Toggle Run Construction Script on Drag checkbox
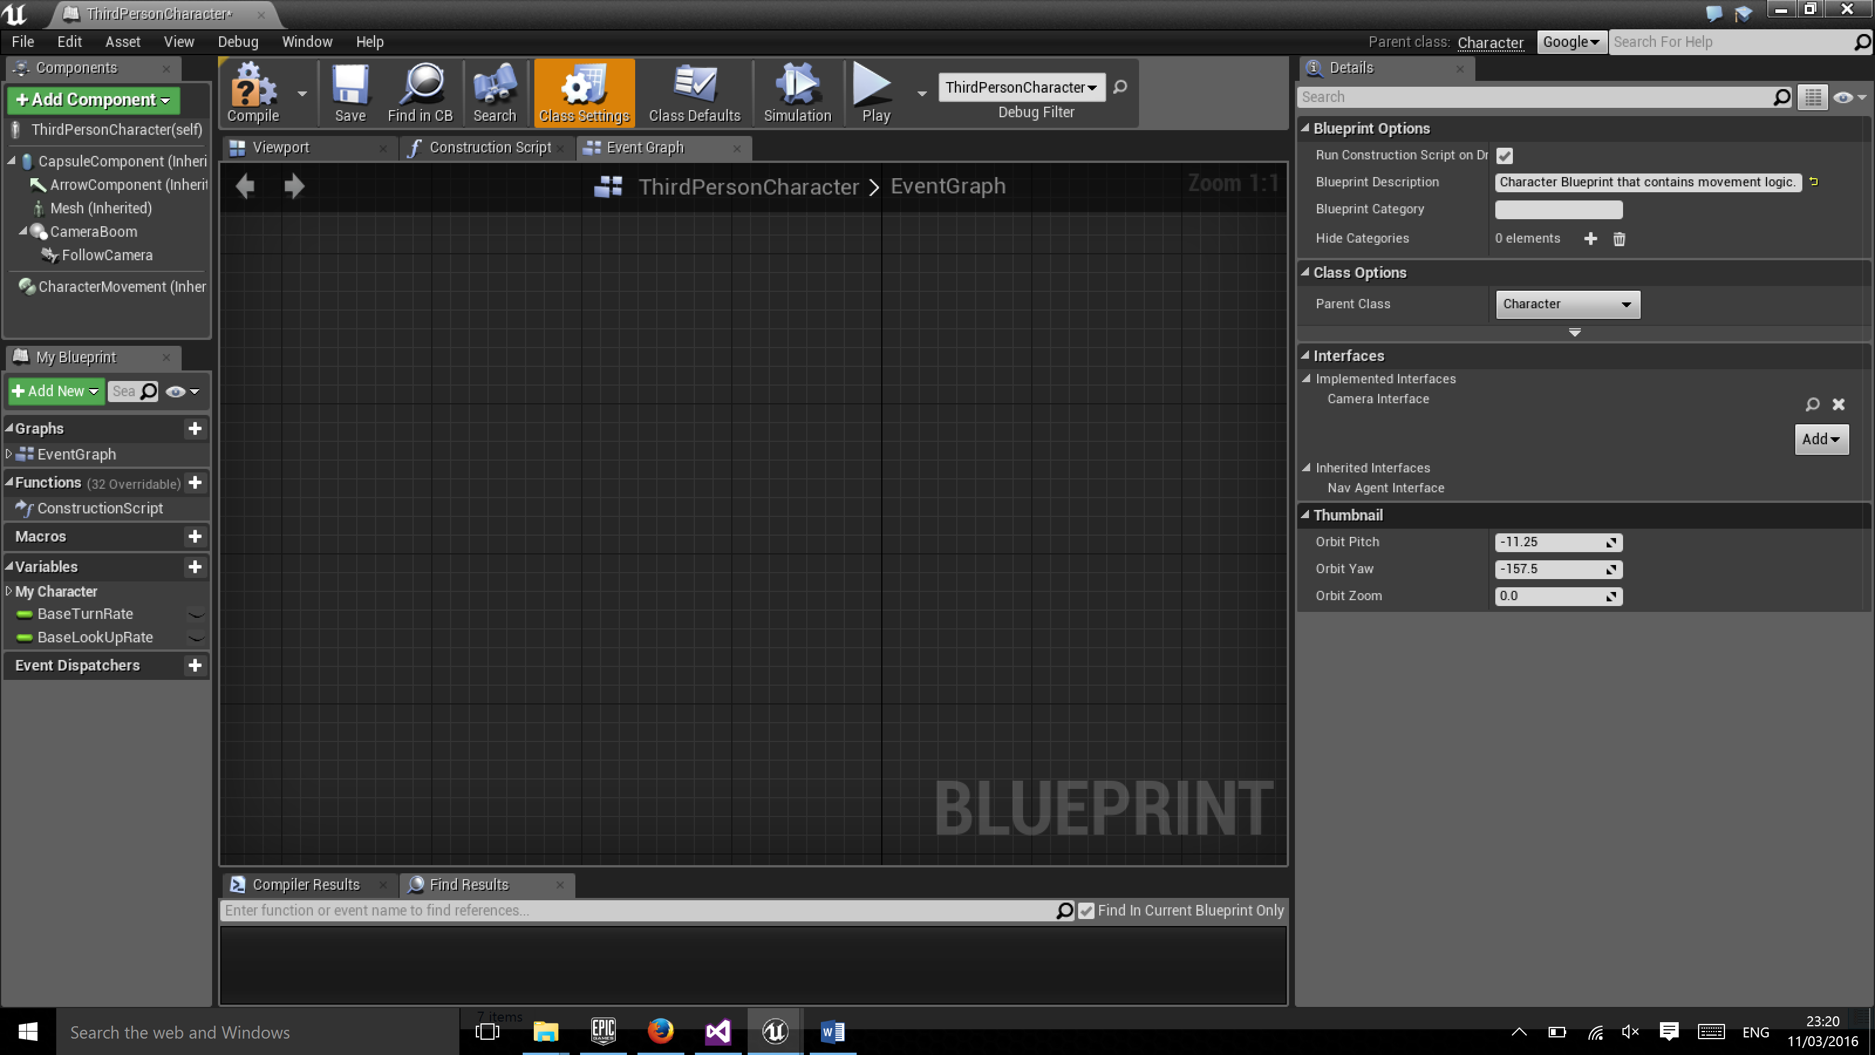This screenshot has width=1875, height=1055. pyautogui.click(x=1505, y=156)
